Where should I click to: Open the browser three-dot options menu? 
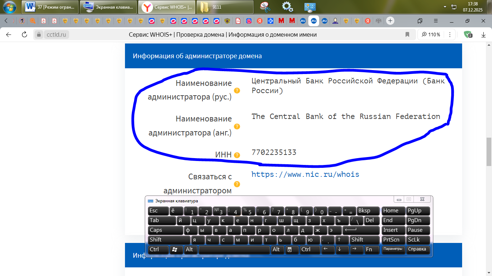(x=449, y=34)
